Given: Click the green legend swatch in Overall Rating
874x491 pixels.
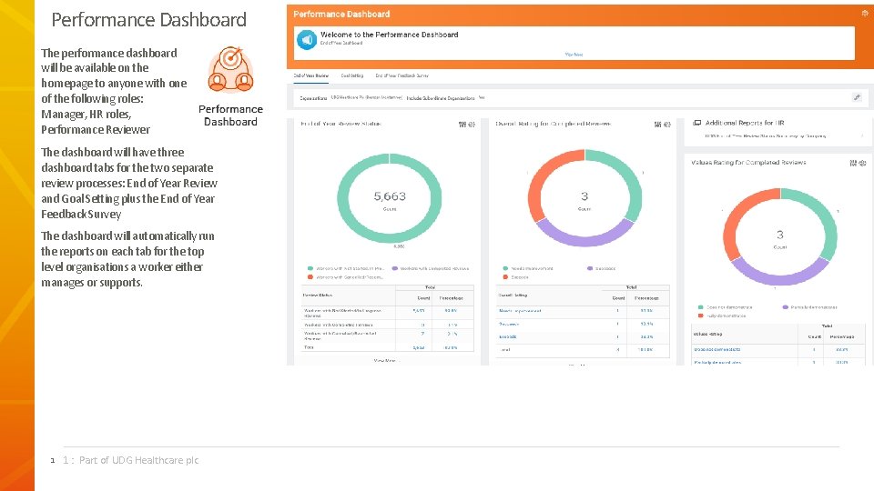Looking at the screenshot, I should 505,268.
